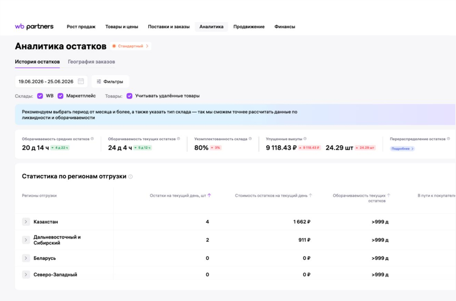Click the Подробнее link
The height and width of the screenshot is (301, 456).
(x=402, y=148)
